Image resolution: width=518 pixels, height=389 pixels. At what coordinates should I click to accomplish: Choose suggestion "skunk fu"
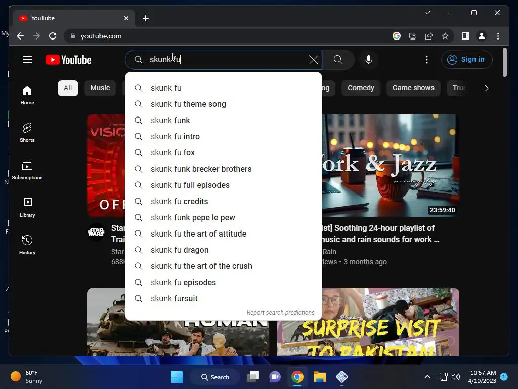(x=224, y=88)
